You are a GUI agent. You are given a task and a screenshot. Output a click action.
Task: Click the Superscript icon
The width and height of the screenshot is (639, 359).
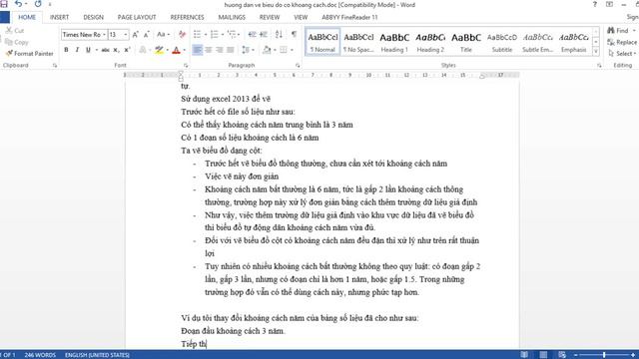pyautogui.click(x=127, y=50)
